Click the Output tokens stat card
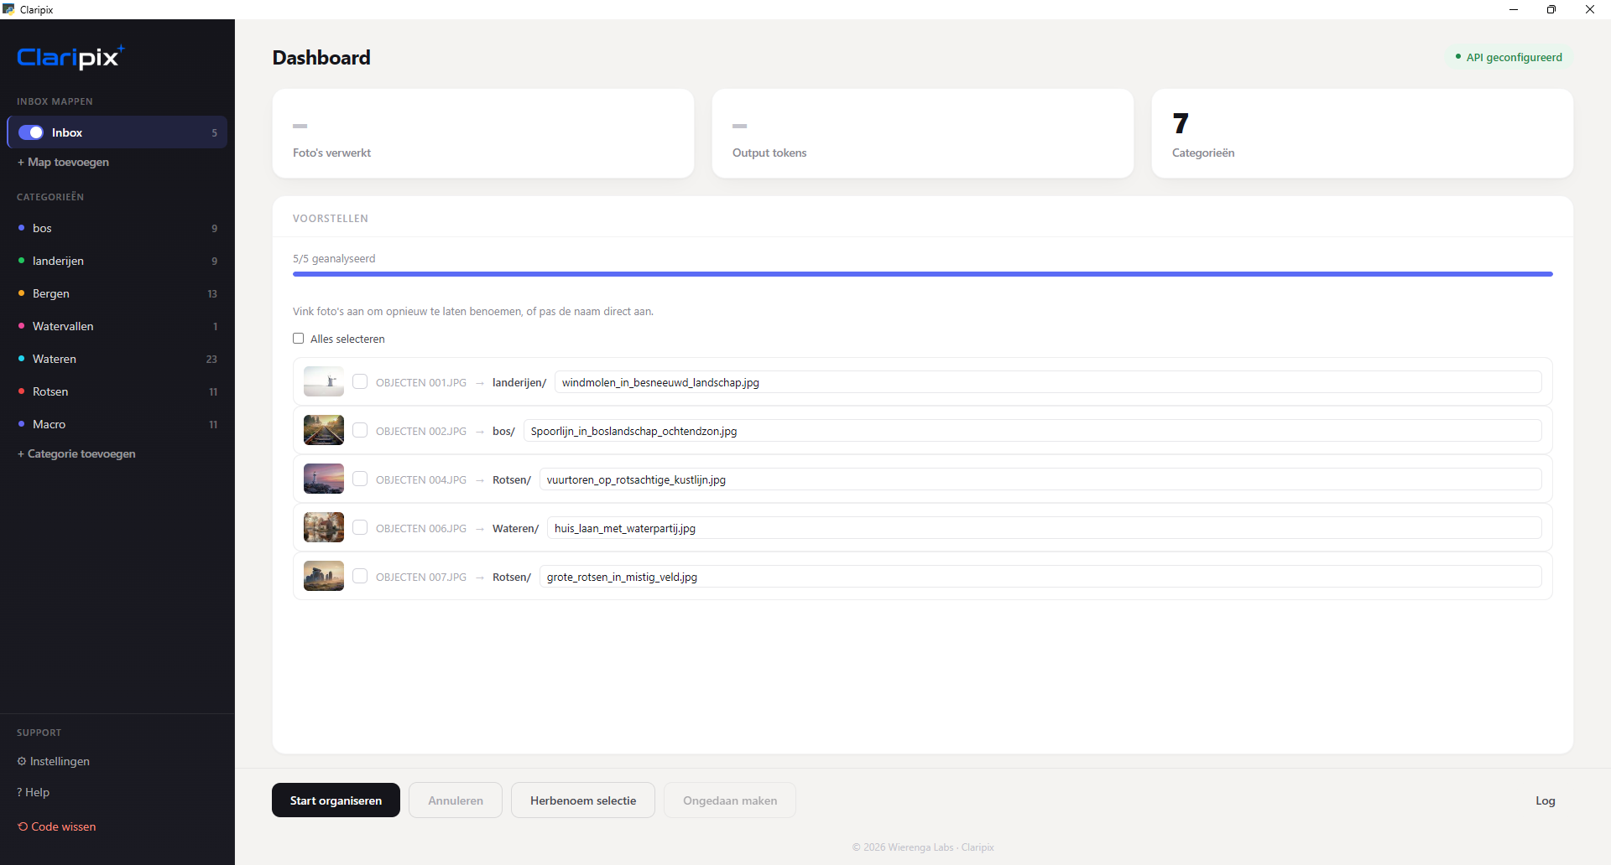1611x865 pixels. pyautogui.click(x=923, y=133)
